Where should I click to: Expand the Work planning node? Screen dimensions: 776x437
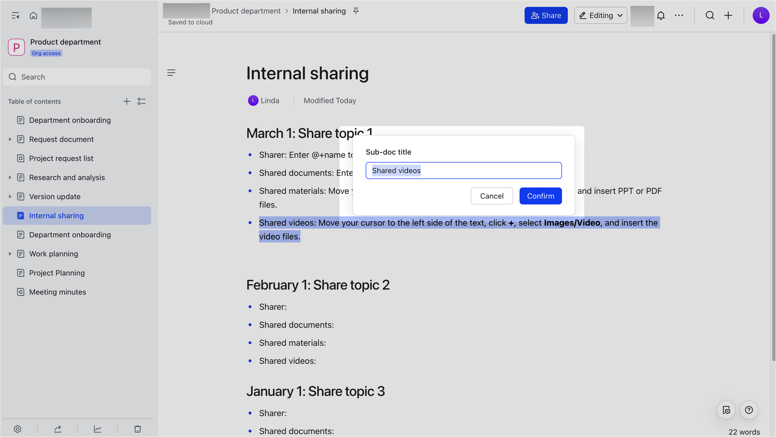[x=10, y=254]
